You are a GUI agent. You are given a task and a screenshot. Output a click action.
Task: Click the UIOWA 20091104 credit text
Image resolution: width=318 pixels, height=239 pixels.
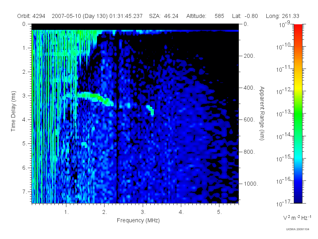coord(297,229)
